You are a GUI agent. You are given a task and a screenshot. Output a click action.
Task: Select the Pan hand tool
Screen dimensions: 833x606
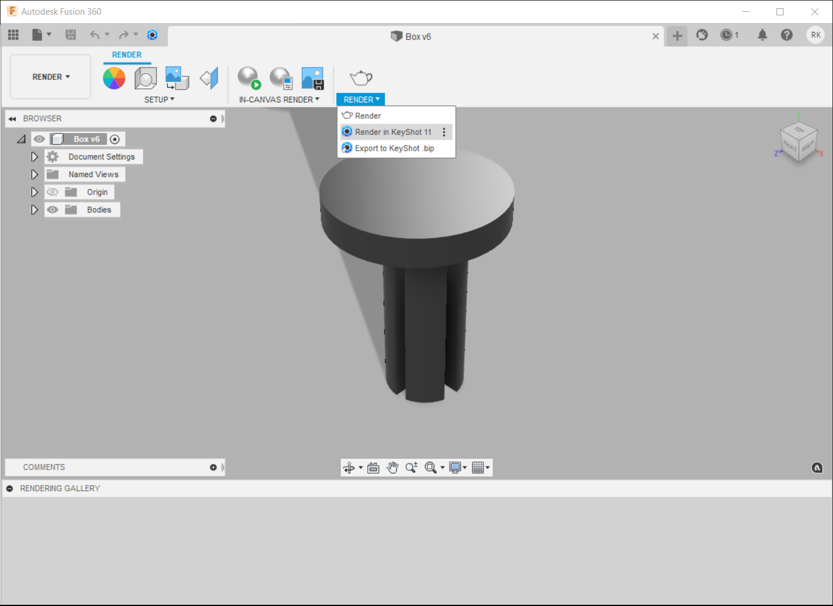pos(393,468)
